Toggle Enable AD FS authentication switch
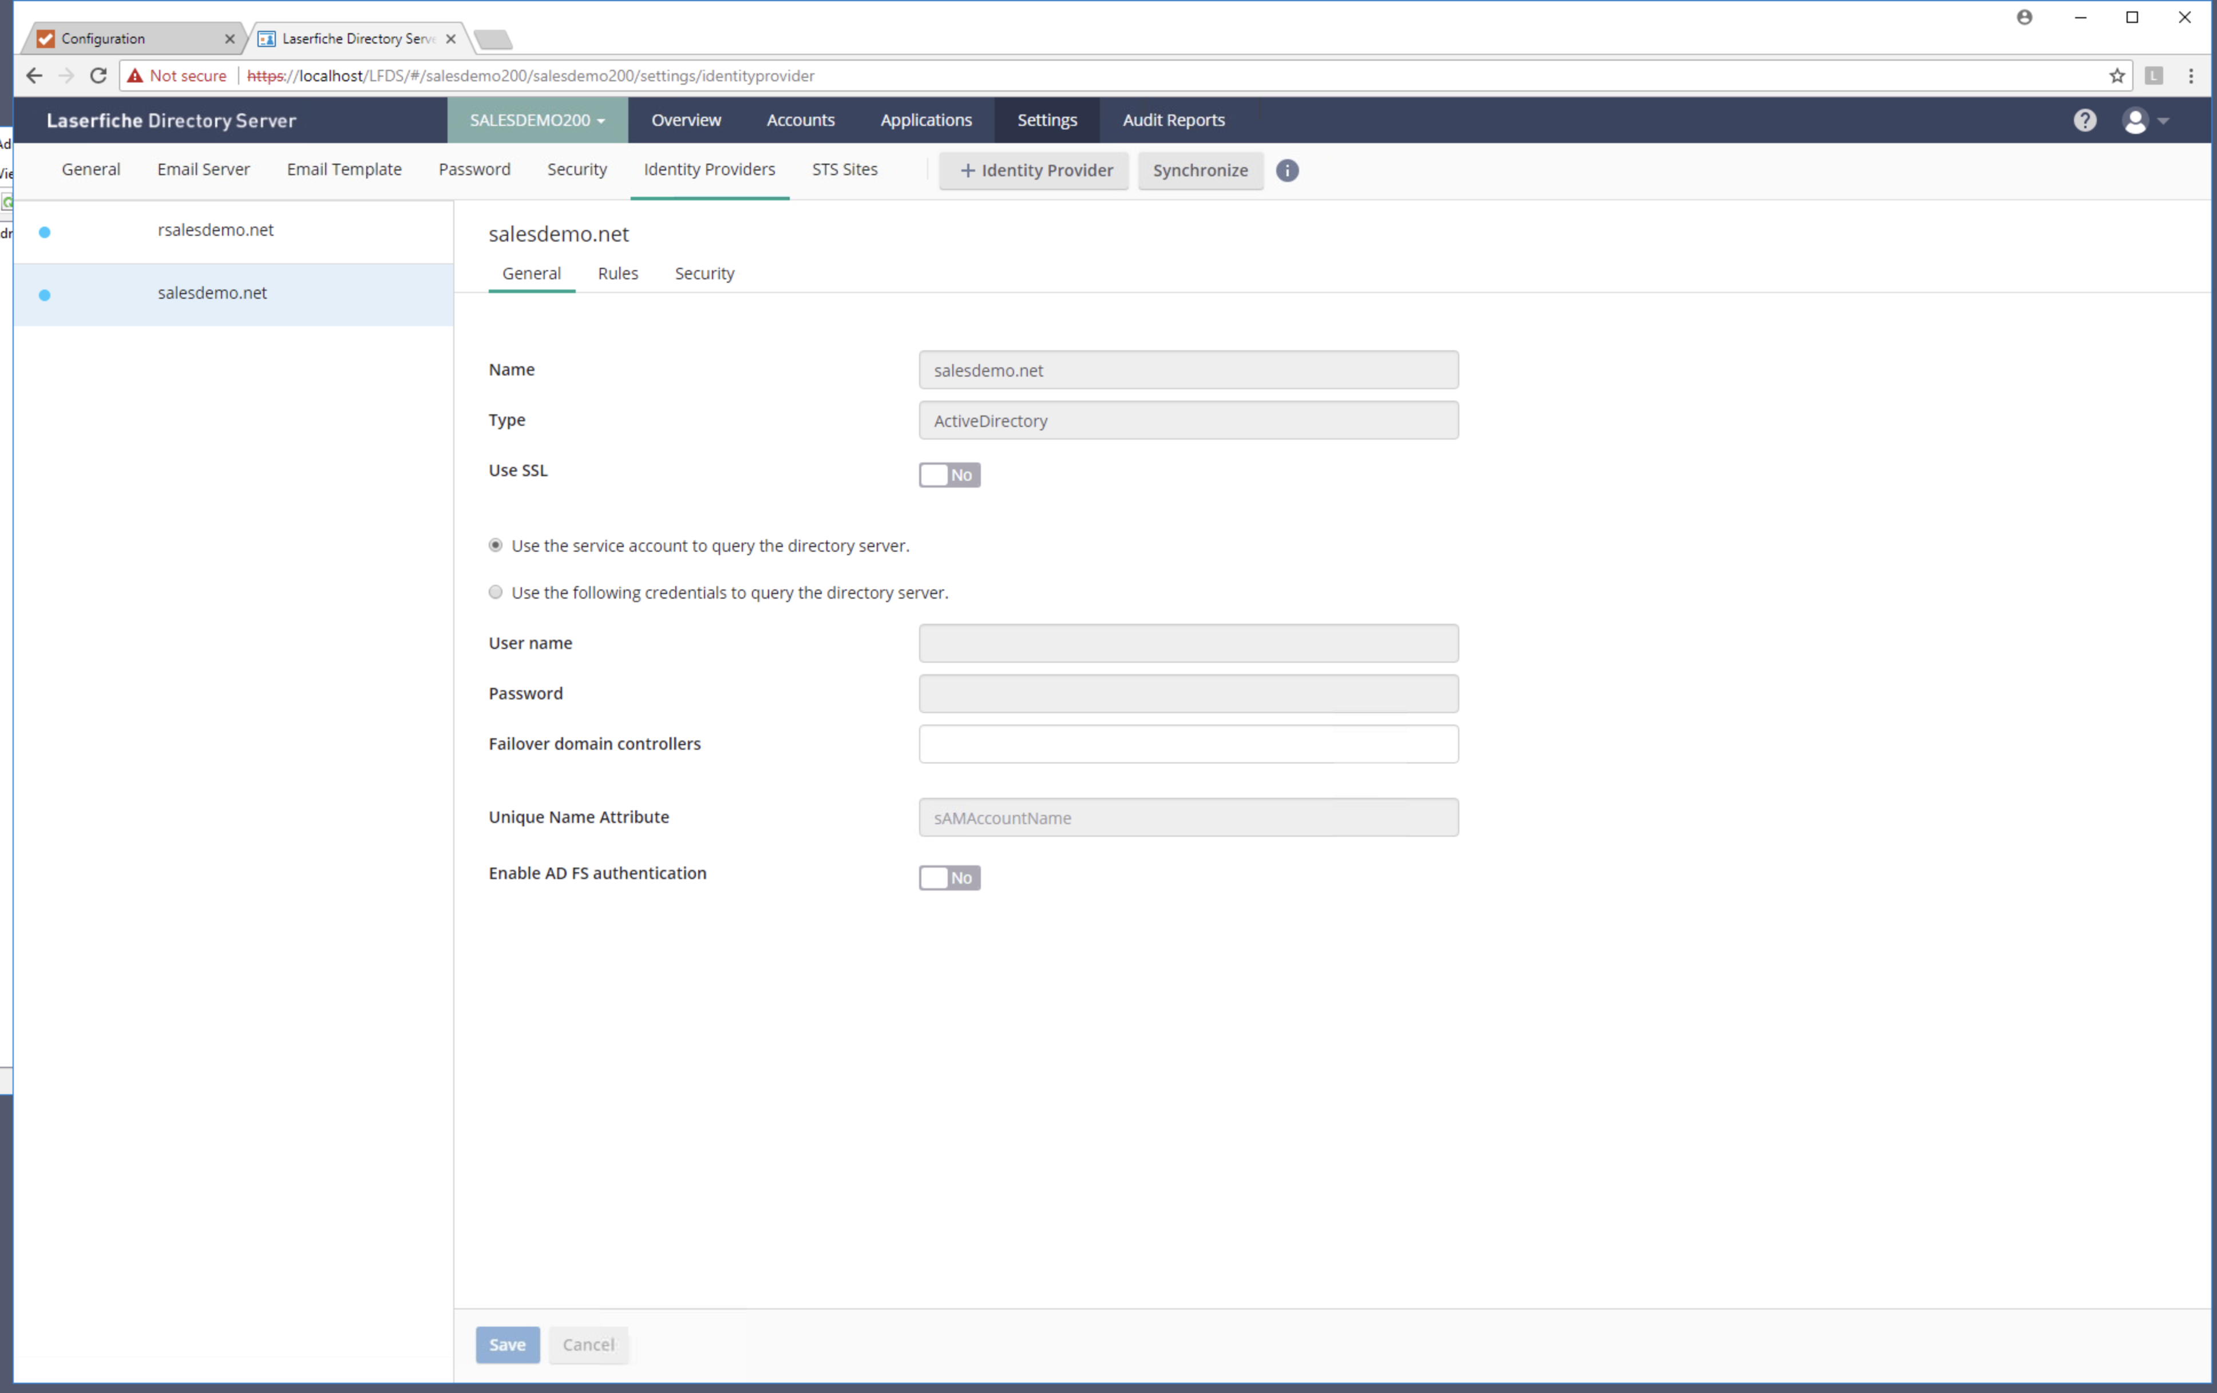2217x1393 pixels. coord(949,877)
